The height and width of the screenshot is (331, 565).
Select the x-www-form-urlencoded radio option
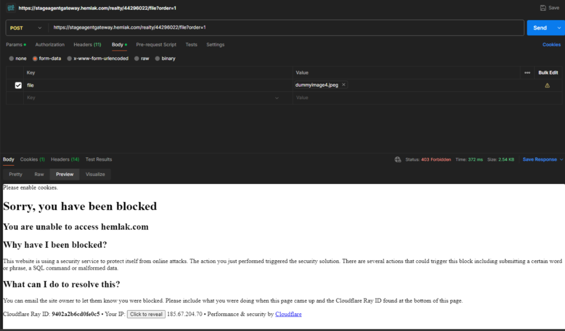coord(70,59)
